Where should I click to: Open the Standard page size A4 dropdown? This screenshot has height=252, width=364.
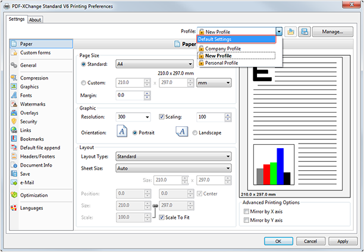[155, 64]
